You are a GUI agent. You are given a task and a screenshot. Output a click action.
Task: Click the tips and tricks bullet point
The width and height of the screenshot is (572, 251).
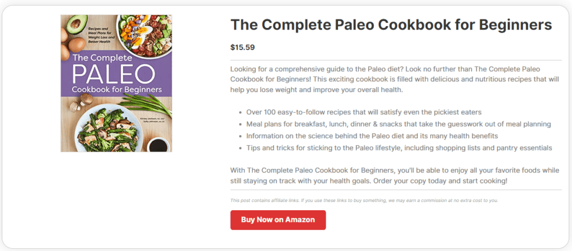click(399, 148)
